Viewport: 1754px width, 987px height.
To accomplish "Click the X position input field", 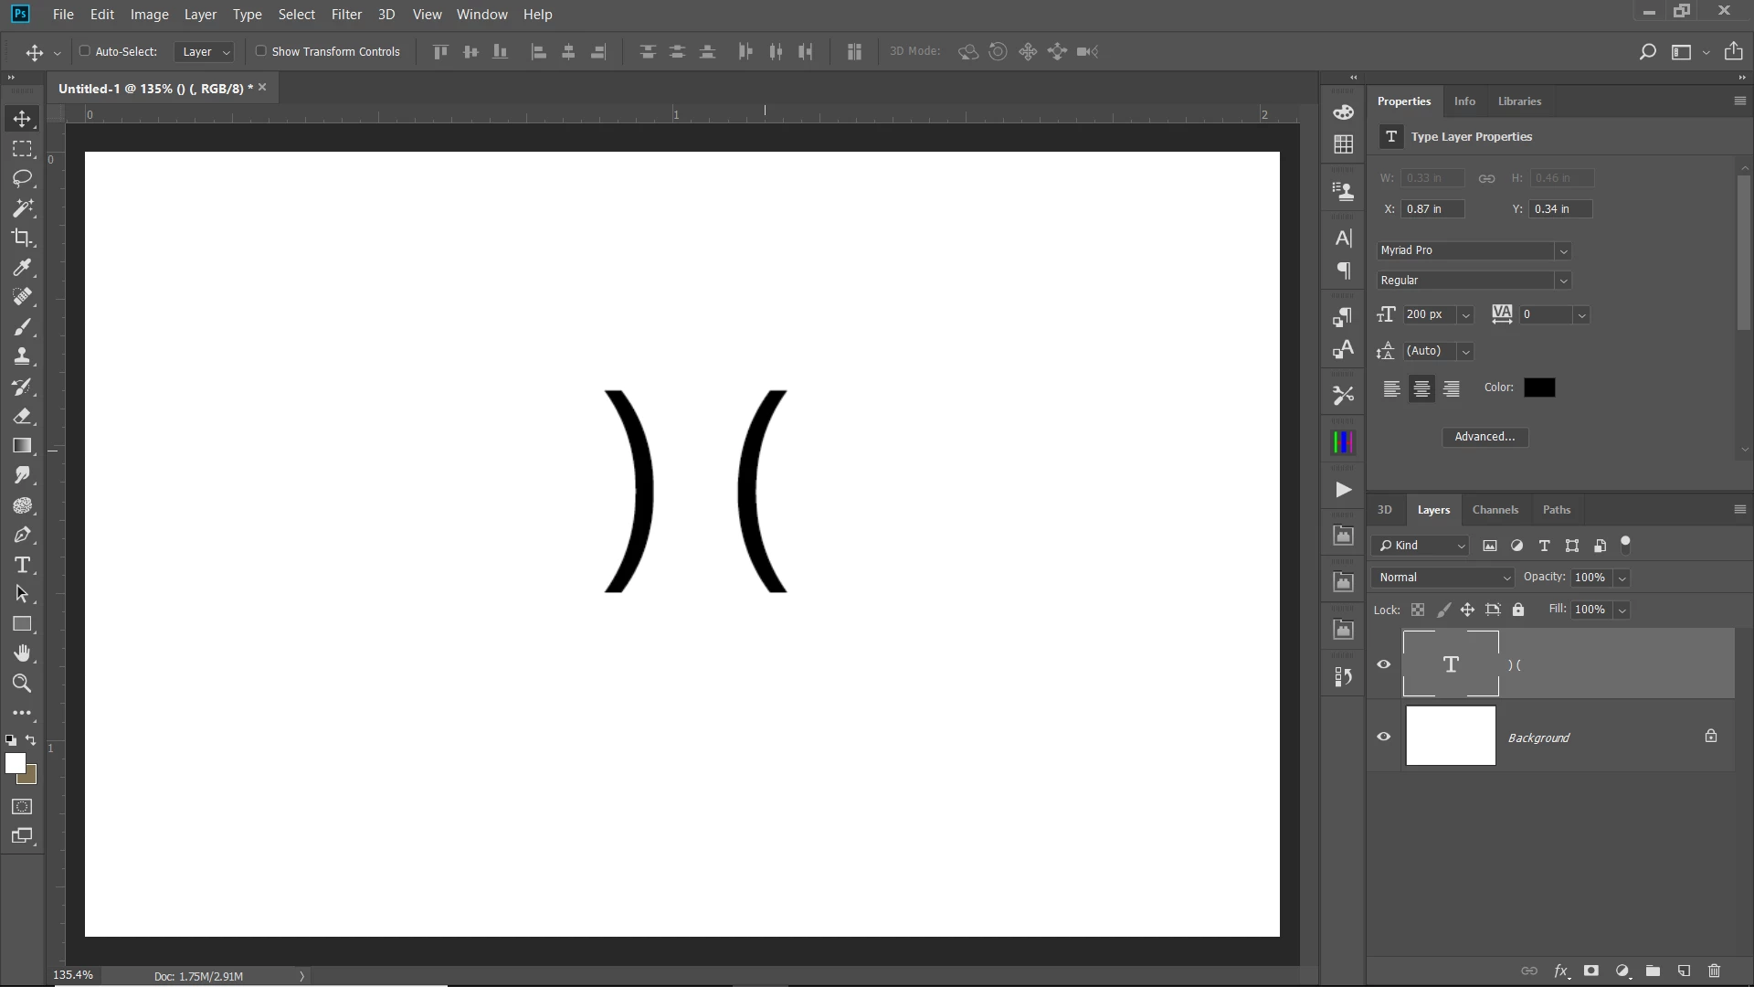I will [1432, 209].
